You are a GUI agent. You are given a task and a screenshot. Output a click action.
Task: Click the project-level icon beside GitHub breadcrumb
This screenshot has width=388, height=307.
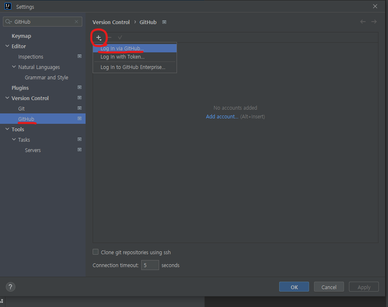tap(165, 22)
